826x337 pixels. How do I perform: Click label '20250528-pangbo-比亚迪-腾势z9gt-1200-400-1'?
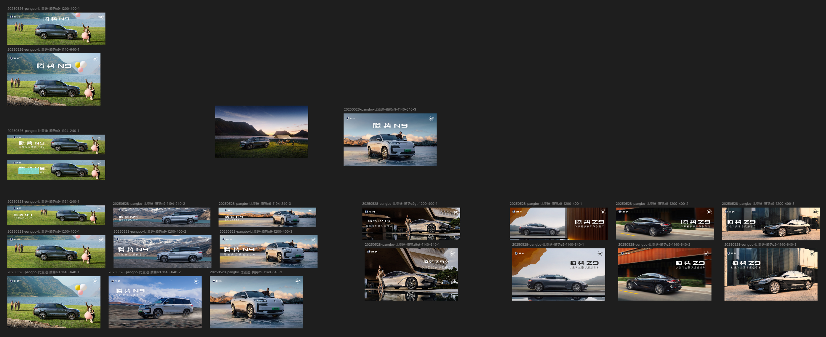point(400,204)
